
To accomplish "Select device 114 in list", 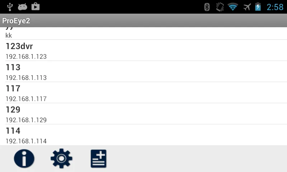I will (x=143, y=135).
